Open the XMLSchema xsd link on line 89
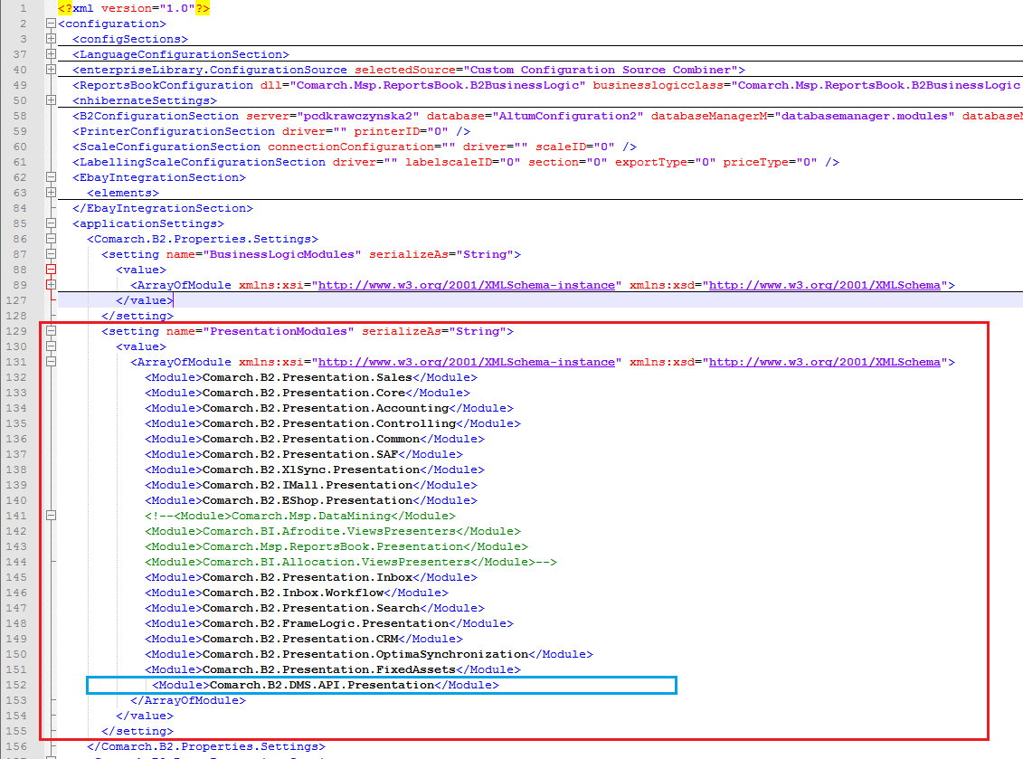This screenshot has height=759, width=1023. tap(825, 285)
